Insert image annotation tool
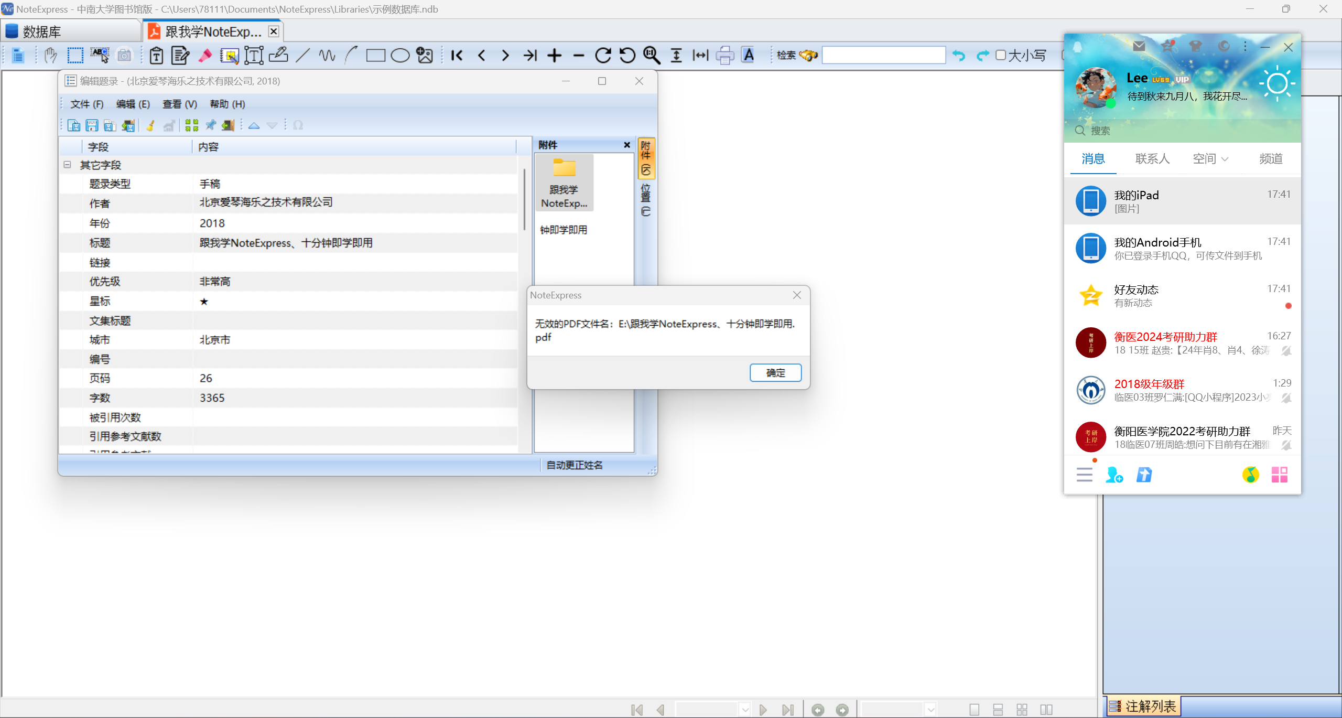 tap(425, 55)
